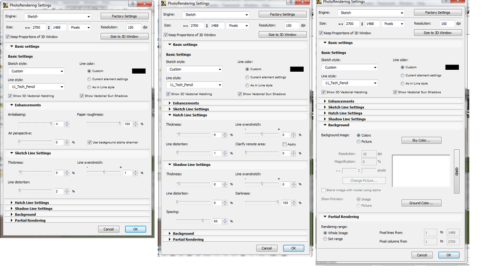Image resolution: width=487 pixels, height=275 pixels.
Task: Click black color swatch in right dialog
Action: [452, 67]
